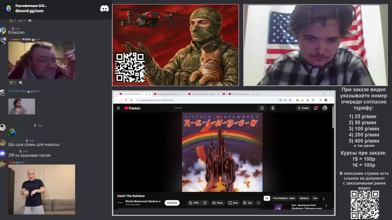Focus the YouTube search field
Screen dimensions: 392x220
(214, 108)
